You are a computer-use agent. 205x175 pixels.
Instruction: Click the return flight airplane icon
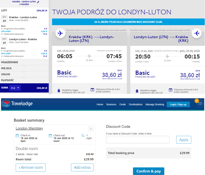[x=196, y=33]
